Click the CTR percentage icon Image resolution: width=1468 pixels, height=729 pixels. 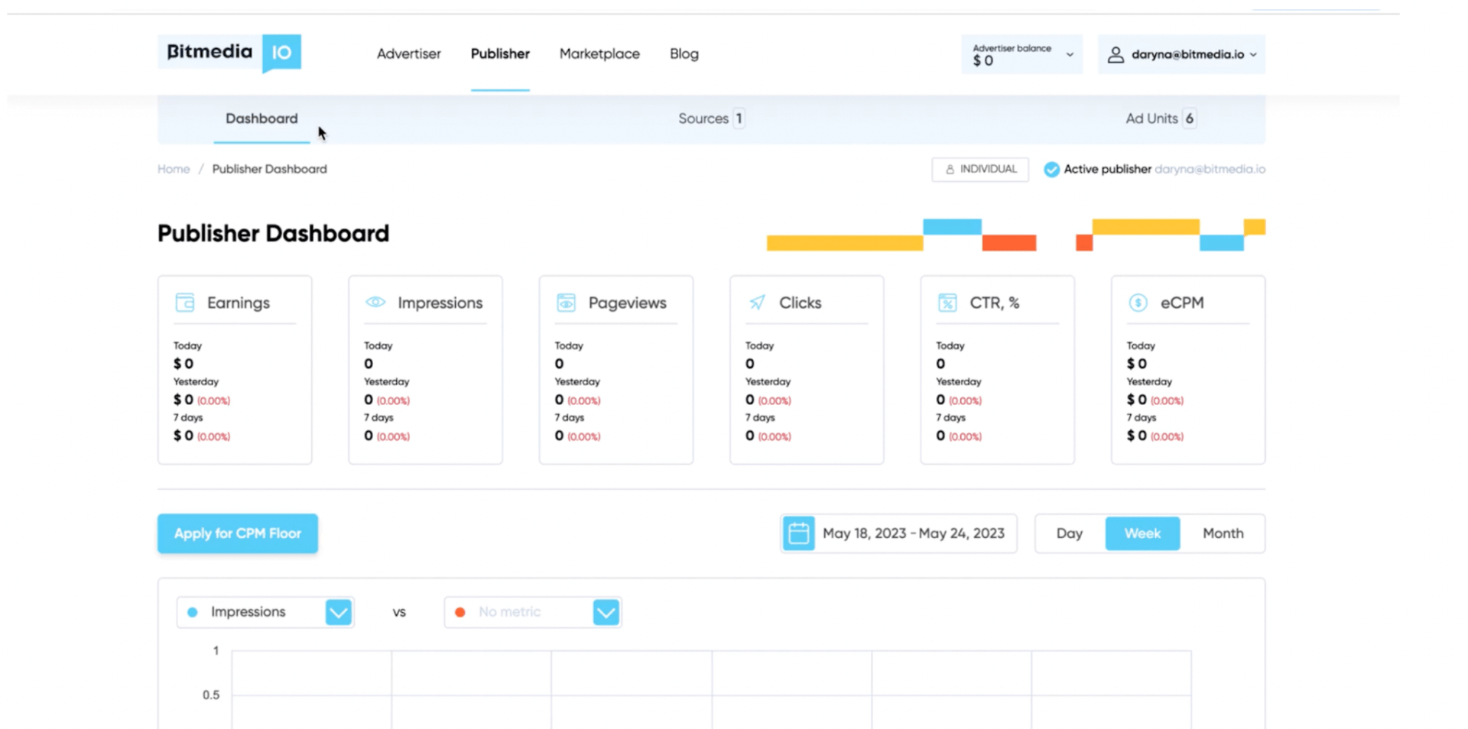947,302
